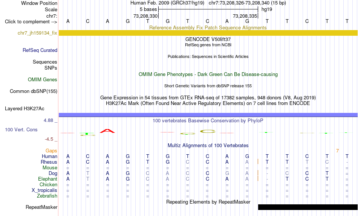
Task: Click the Common dbSNP(155) label
Action: (x=34, y=91)
